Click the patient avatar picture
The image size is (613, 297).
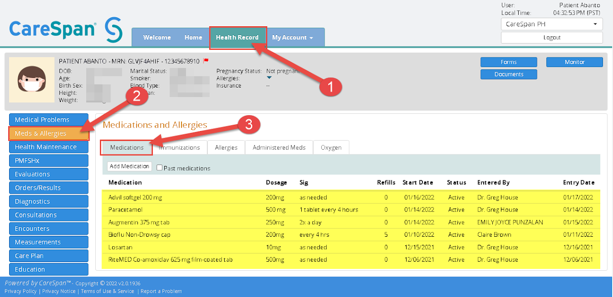(x=32, y=80)
